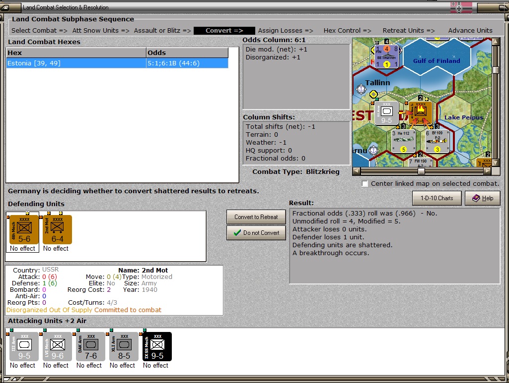The height and width of the screenshot is (383, 509).
Task: Select the LVI Mech attacking unit counter
Action: click(x=57, y=346)
